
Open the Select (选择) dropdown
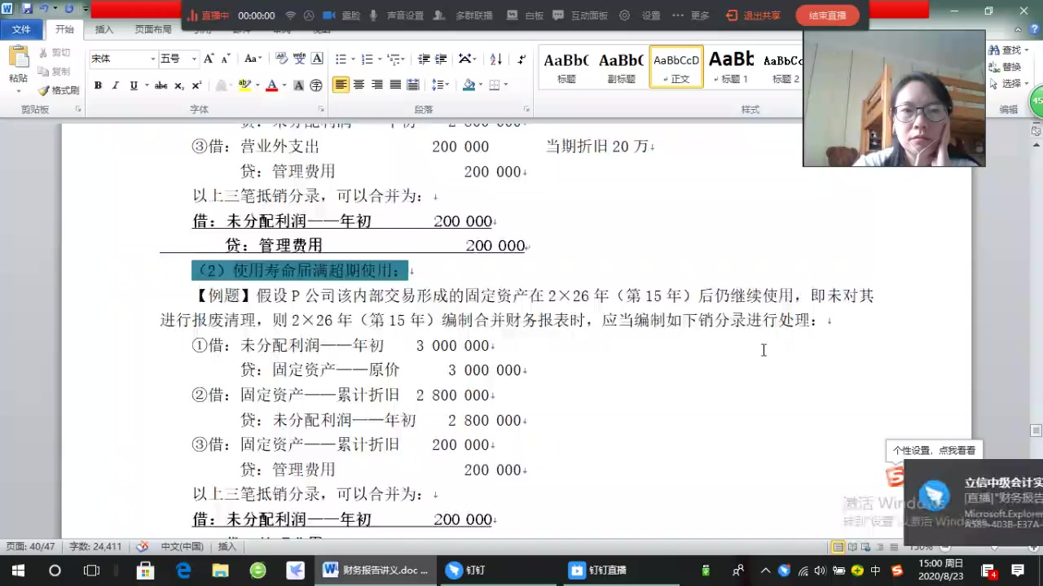1009,84
